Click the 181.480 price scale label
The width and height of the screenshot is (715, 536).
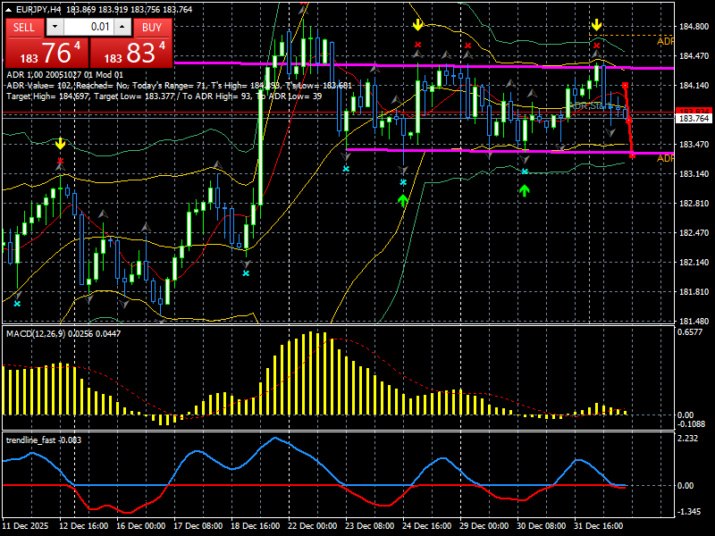pyautogui.click(x=694, y=322)
